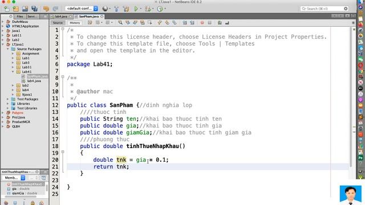Open the default configuration combo box
Viewport: 365px width, 205px height.
pos(82,9)
